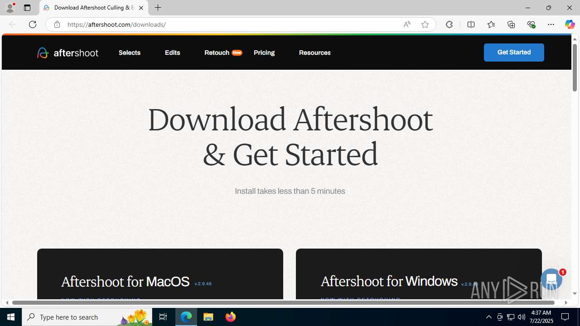Go to the Pricing page
Screen dimensions: 580x326
point(264,53)
